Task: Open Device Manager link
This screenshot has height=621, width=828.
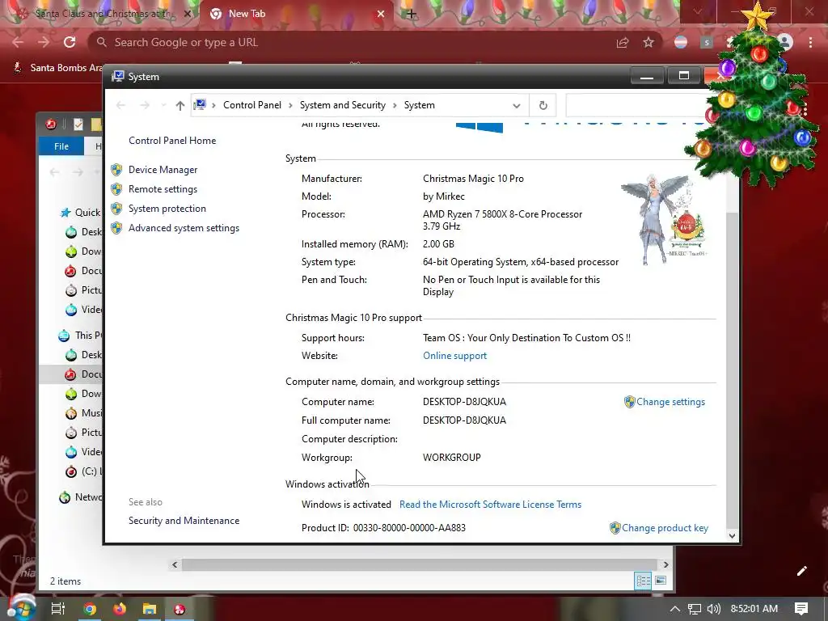Action: pos(163,170)
